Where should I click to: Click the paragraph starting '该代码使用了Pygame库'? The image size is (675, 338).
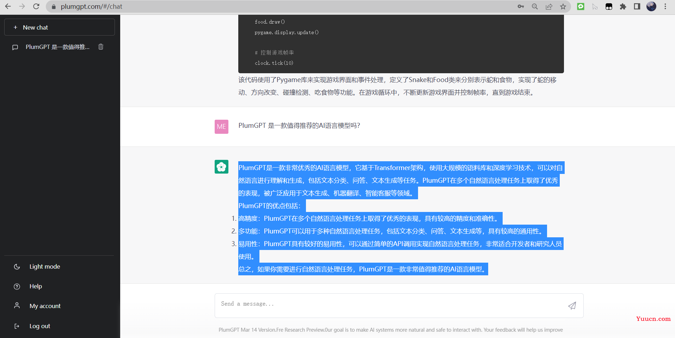(397, 86)
